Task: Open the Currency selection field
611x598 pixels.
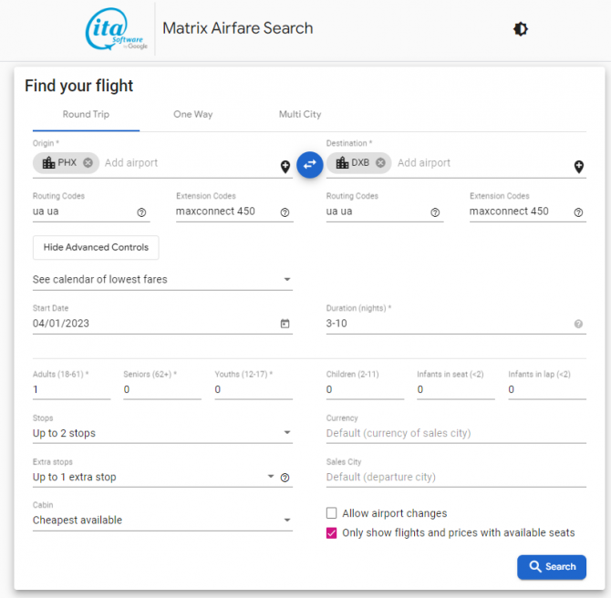Action: (x=456, y=433)
